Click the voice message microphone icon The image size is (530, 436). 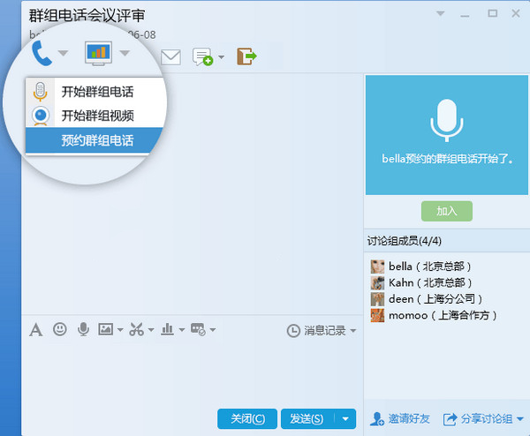[83, 329]
